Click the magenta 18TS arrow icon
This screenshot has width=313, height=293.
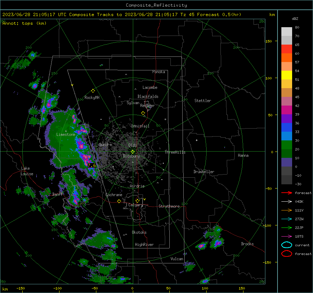[x=287, y=236]
